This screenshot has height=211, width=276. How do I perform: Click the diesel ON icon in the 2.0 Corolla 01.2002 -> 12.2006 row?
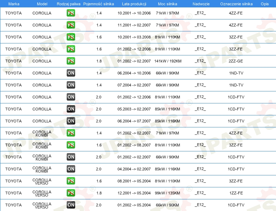(x=71, y=97)
